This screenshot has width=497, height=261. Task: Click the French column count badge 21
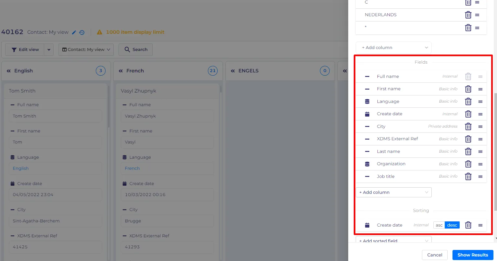[213, 71]
